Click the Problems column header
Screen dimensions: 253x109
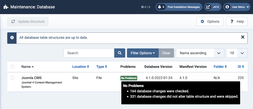[128, 67]
